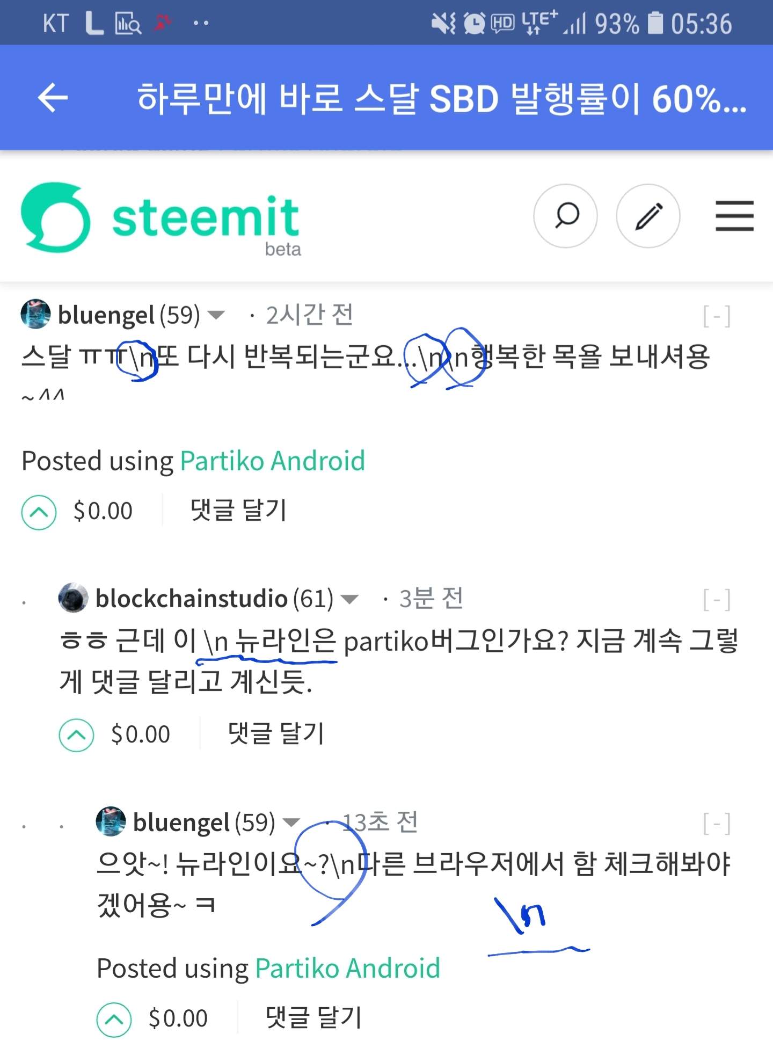Image resolution: width=773 pixels, height=1048 pixels.
Task: Collapse the blockchainstudio comment thread
Action: pyautogui.click(x=717, y=599)
